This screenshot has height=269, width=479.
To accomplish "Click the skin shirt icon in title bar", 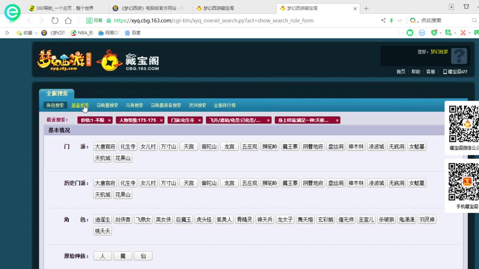I will click(x=466, y=7).
